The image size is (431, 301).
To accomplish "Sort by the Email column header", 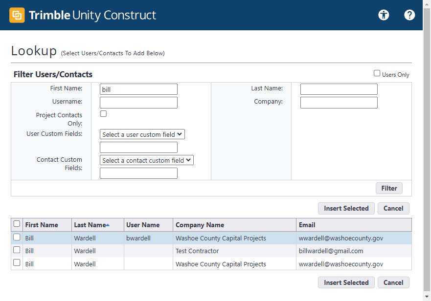I will coord(307,225).
